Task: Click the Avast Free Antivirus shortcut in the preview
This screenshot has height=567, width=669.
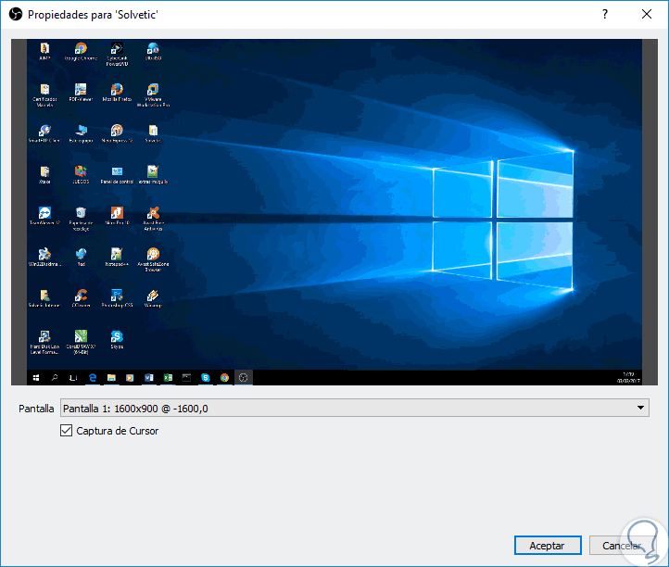Action: (x=153, y=219)
